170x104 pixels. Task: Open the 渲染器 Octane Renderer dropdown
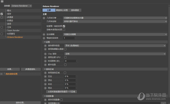(21, 6)
